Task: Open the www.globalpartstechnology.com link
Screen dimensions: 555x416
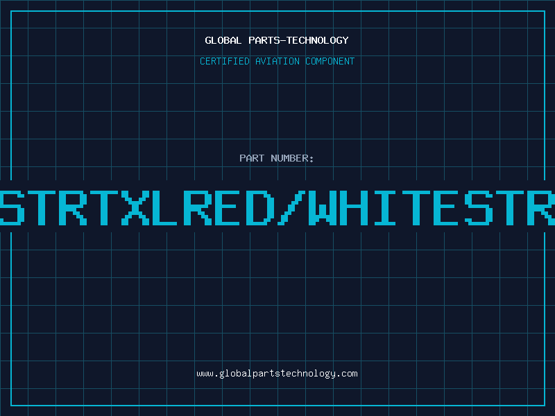Action: point(277,374)
